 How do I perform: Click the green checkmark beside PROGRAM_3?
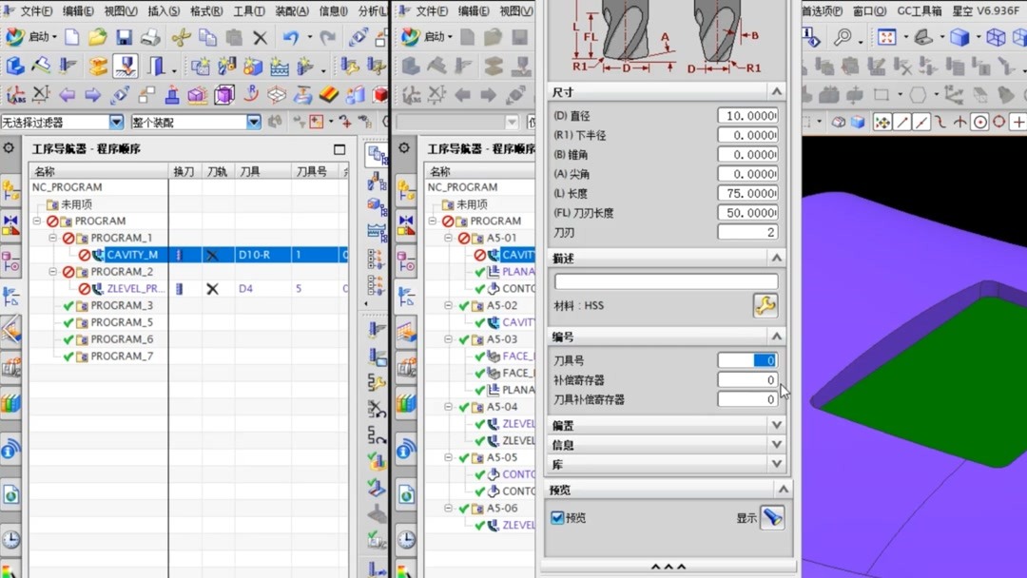coord(68,306)
